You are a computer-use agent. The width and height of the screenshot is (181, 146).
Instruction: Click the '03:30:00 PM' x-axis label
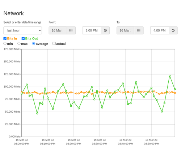point(100,144)
